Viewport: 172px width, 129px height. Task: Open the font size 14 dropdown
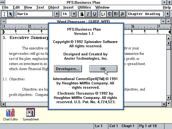pos(74,14)
